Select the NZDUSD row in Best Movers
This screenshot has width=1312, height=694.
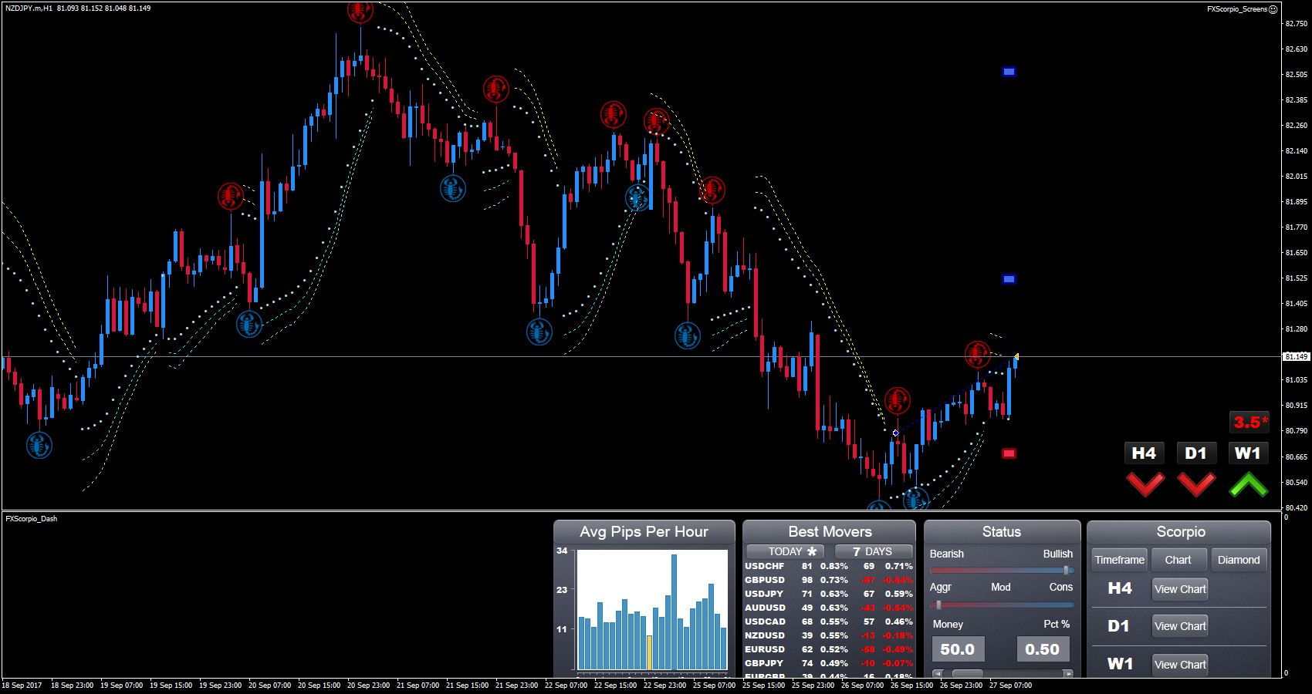tap(829, 635)
